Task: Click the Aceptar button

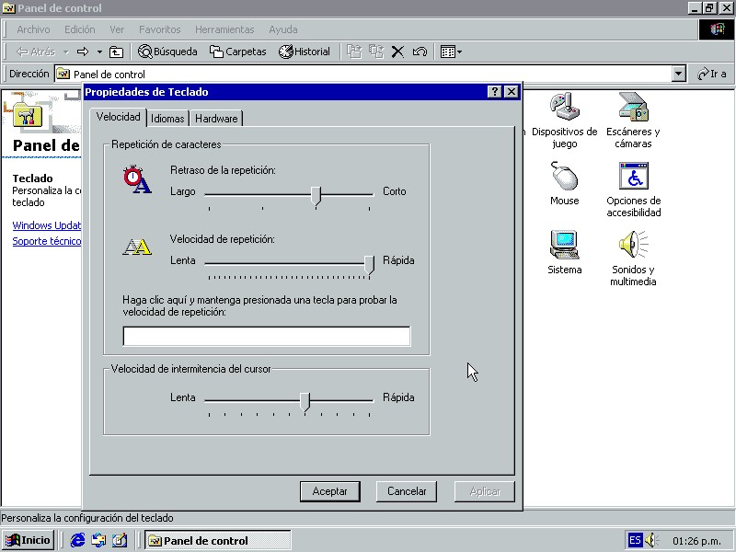Action: click(x=330, y=491)
